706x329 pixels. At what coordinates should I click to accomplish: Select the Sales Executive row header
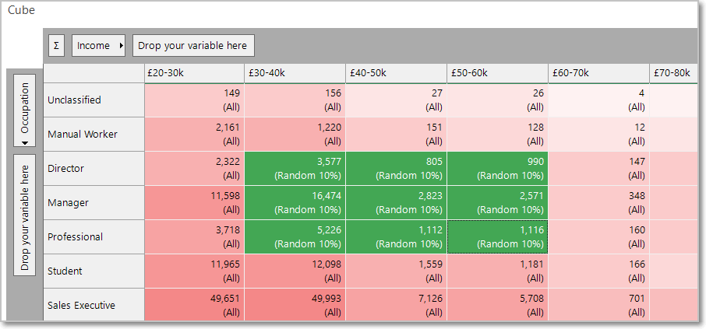[94, 305]
